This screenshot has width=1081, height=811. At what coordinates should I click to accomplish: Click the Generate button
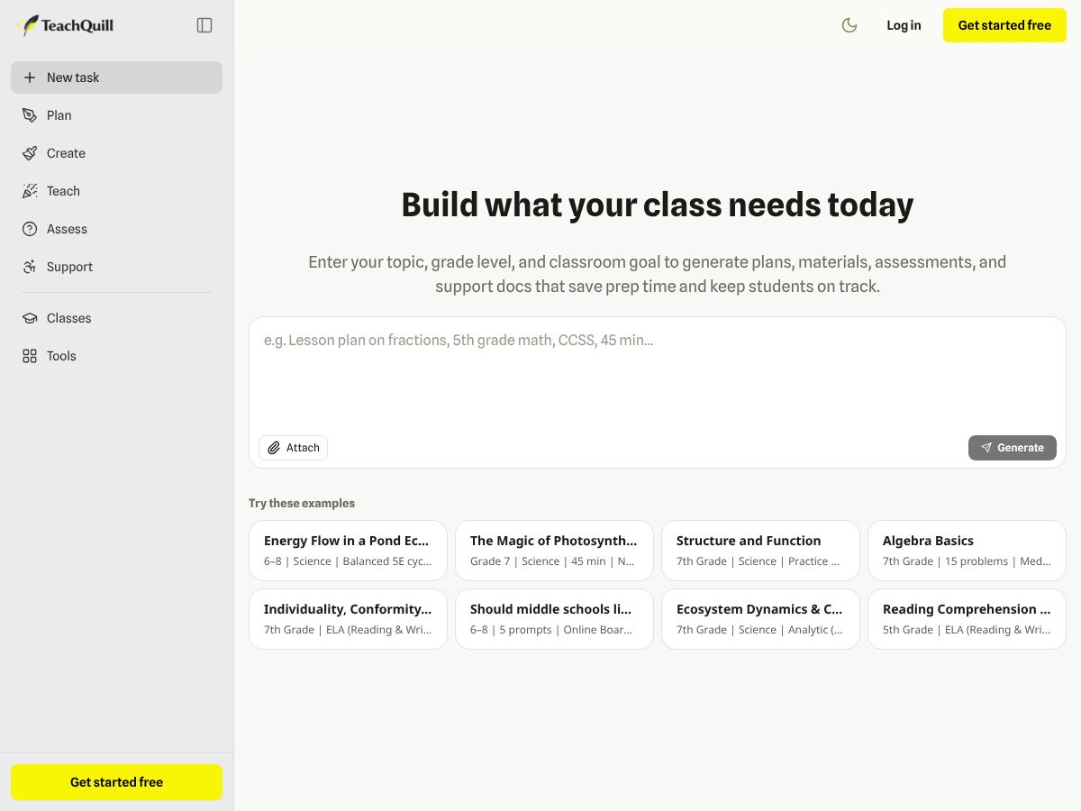[1013, 448]
